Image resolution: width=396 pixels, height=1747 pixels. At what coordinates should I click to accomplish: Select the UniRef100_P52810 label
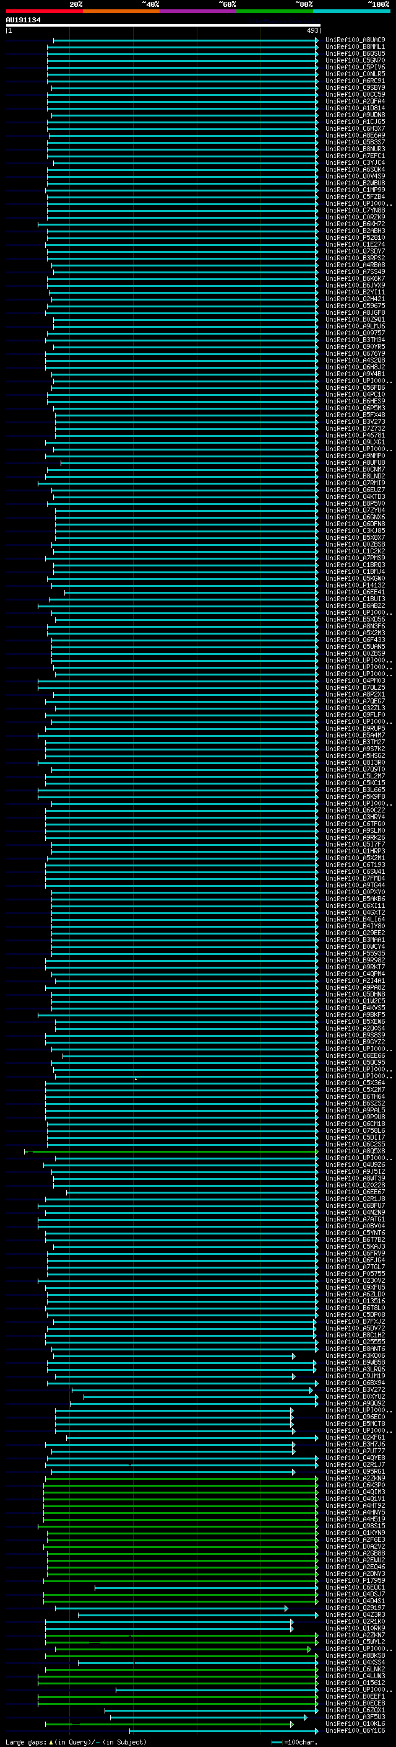(355, 237)
